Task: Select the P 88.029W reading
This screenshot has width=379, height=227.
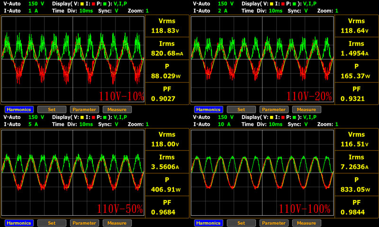Action: [167, 71]
